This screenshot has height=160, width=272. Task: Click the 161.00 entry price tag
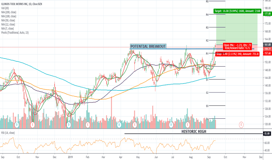268,45
